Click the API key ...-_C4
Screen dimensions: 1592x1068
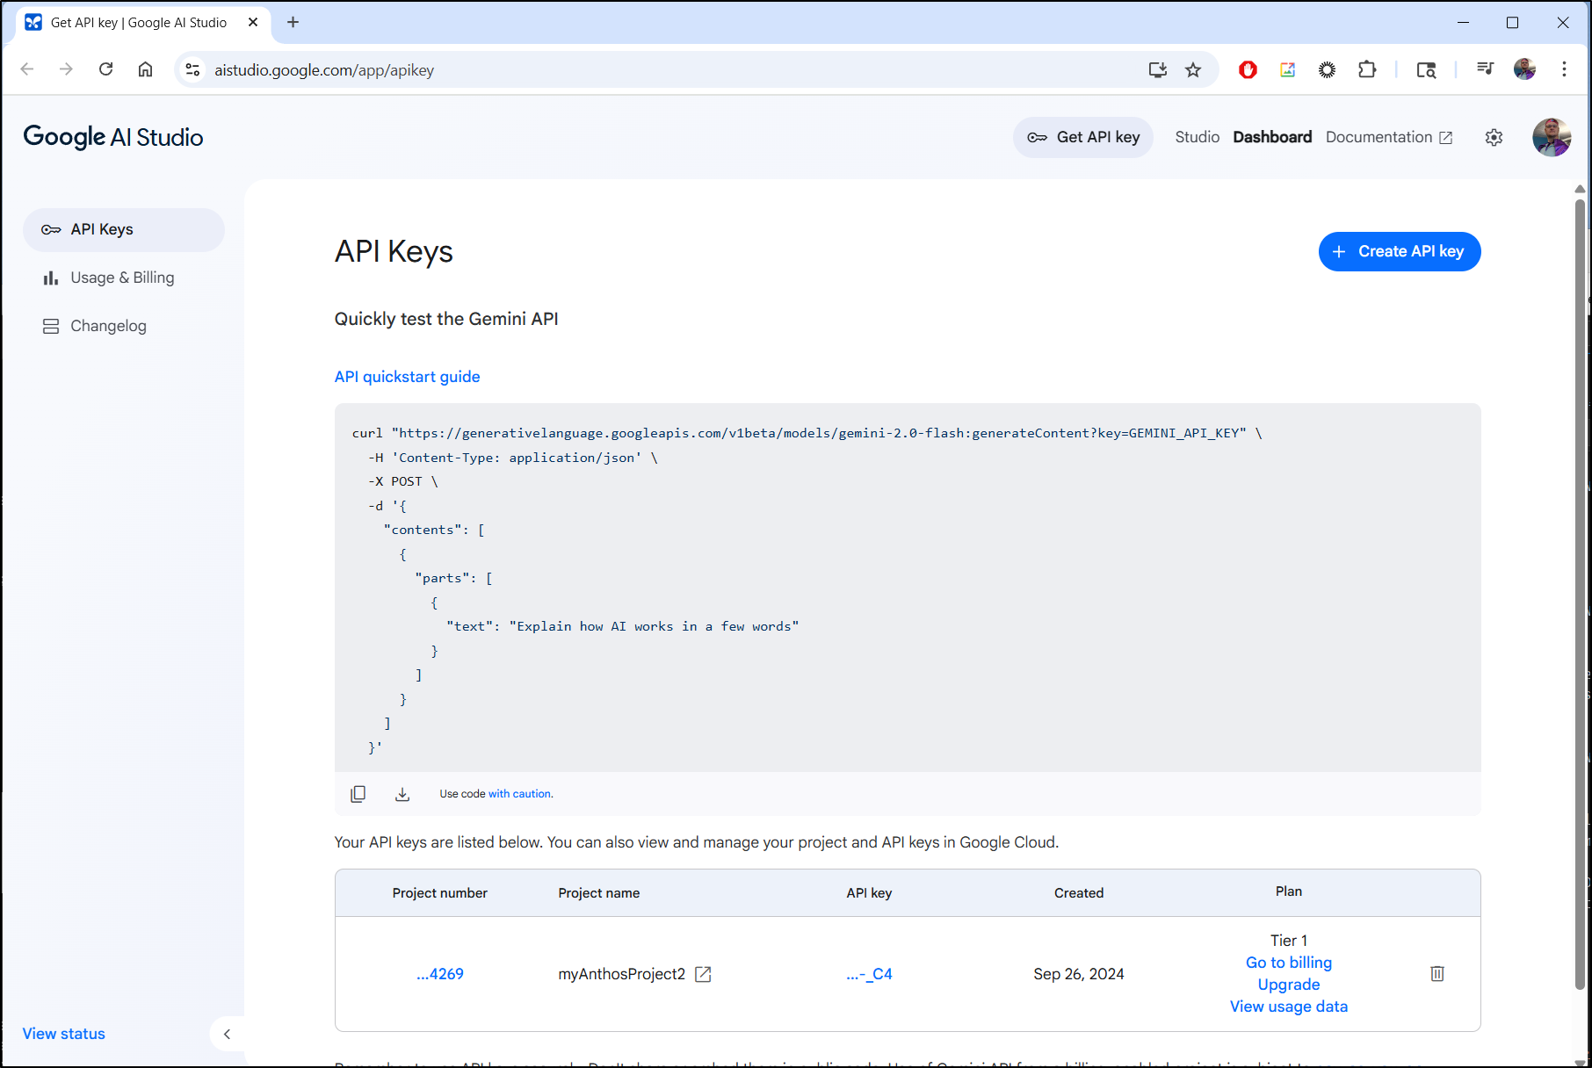click(x=869, y=974)
